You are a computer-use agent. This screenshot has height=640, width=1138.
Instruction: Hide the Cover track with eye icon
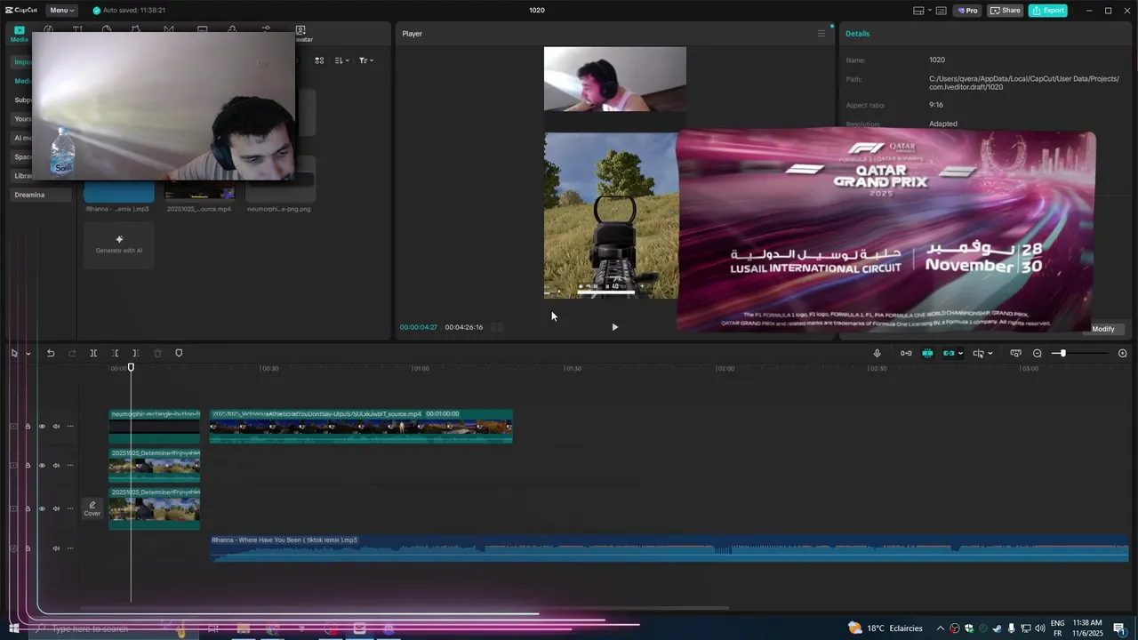[42, 509]
